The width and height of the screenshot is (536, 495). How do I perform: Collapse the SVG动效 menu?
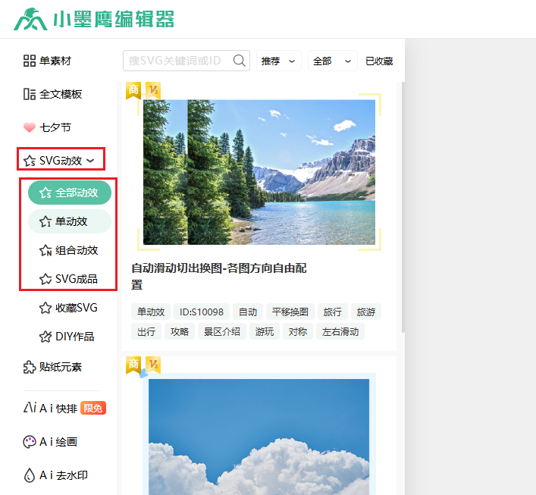pyautogui.click(x=60, y=160)
